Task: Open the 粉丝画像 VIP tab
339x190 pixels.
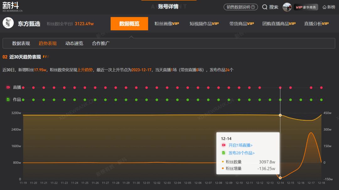Action: pyautogui.click(x=166, y=24)
